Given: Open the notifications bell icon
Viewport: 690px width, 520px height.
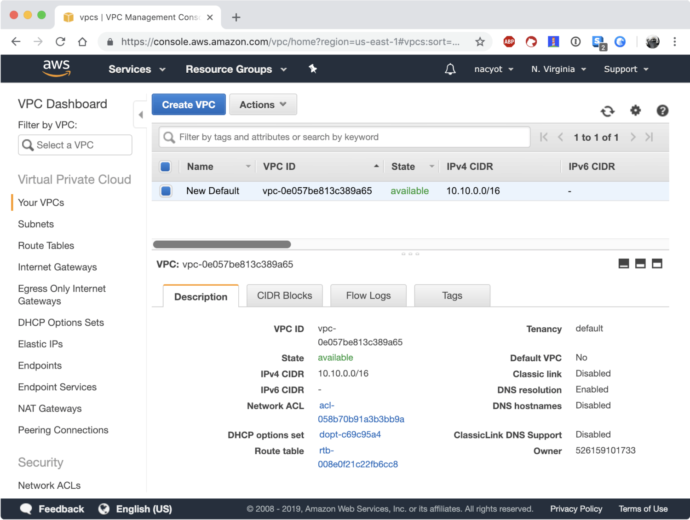Looking at the screenshot, I should pos(450,69).
